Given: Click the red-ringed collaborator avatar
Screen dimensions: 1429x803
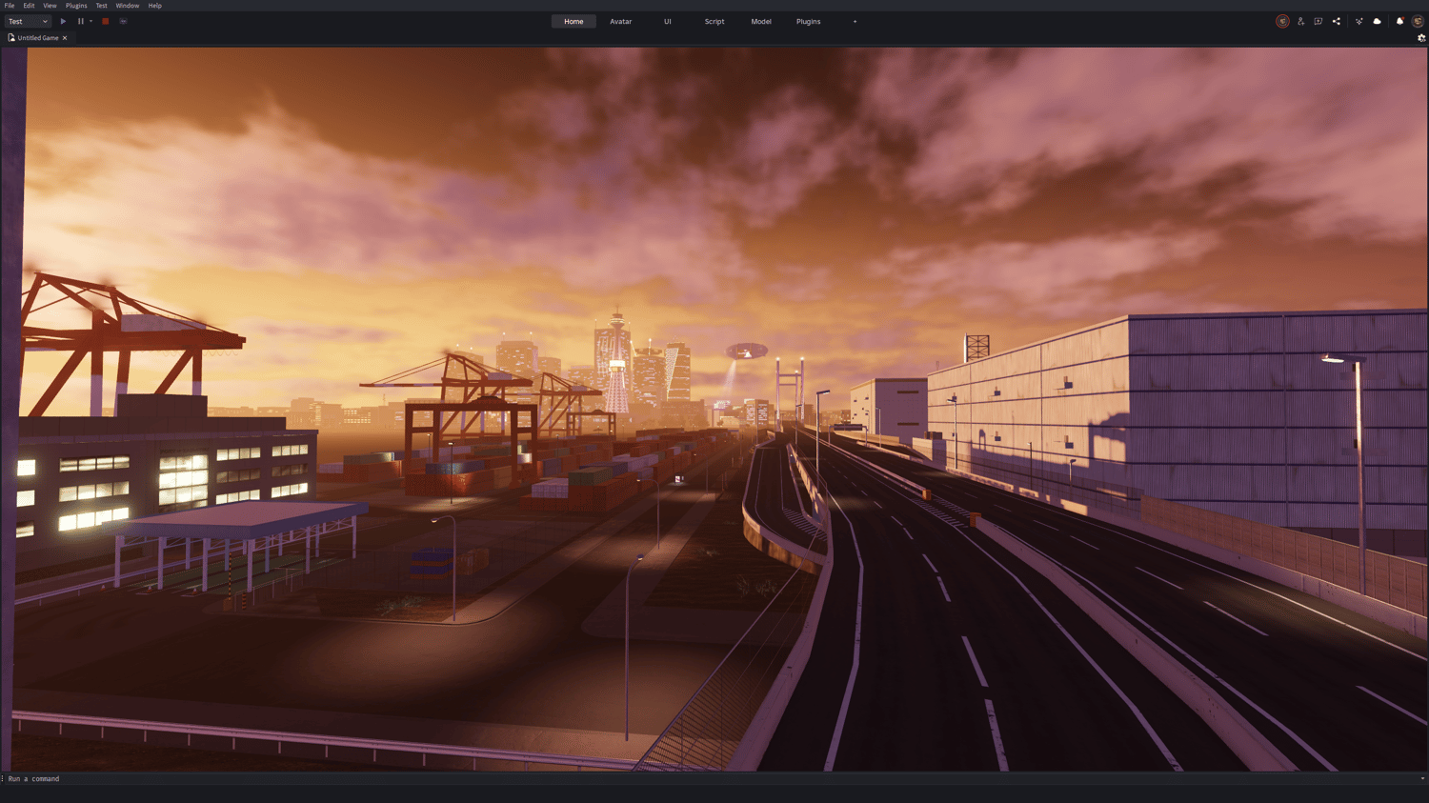Looking at the screenshot, I should pyautogui.click(x=1282, y=21).
